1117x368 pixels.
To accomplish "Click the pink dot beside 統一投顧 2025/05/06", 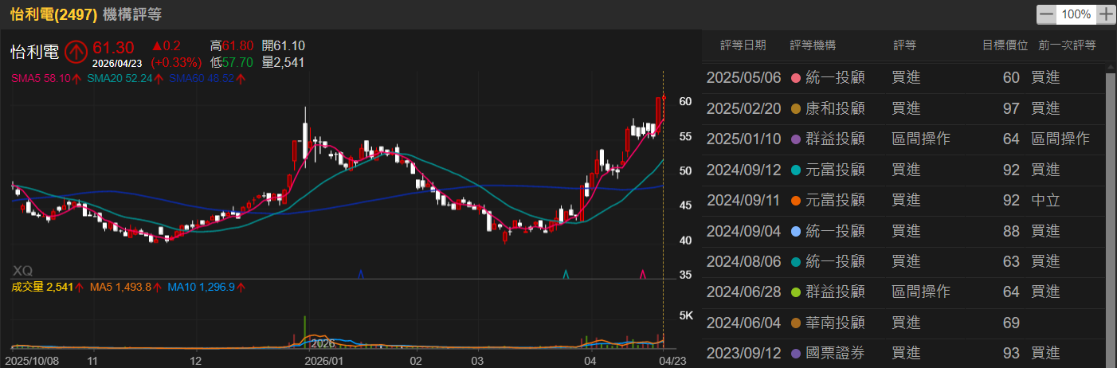I will pyautogui.click(x=794, y=78).
